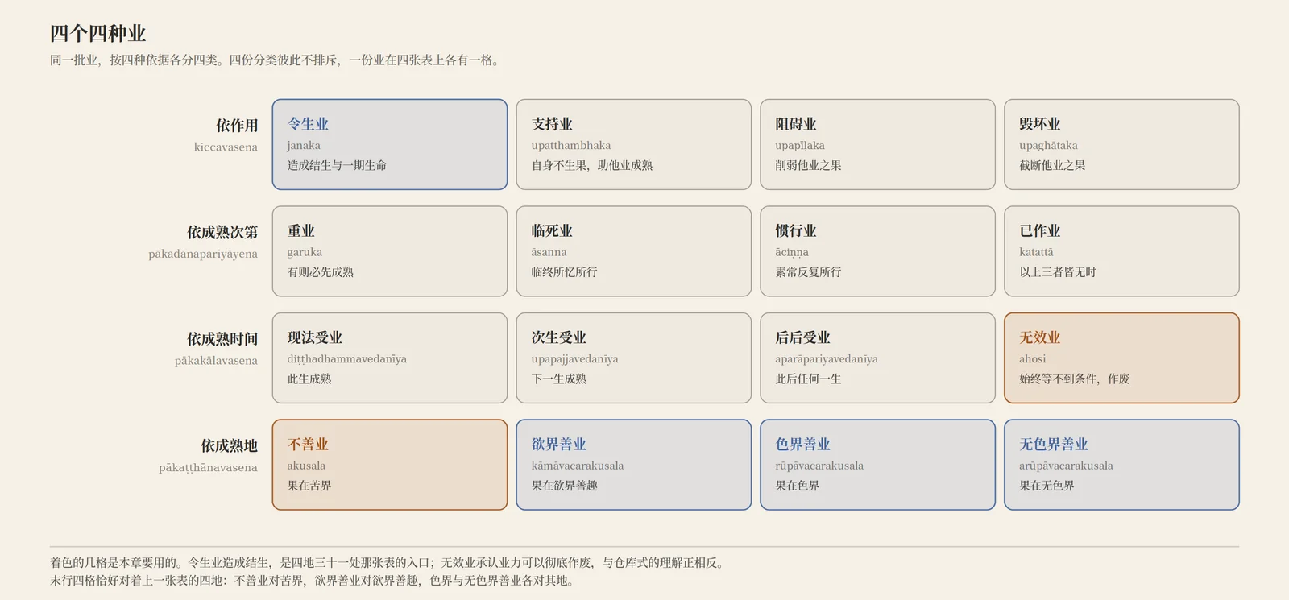
Task: Click the text 造成结生与一期生命
Action: (x=337, y=165)
